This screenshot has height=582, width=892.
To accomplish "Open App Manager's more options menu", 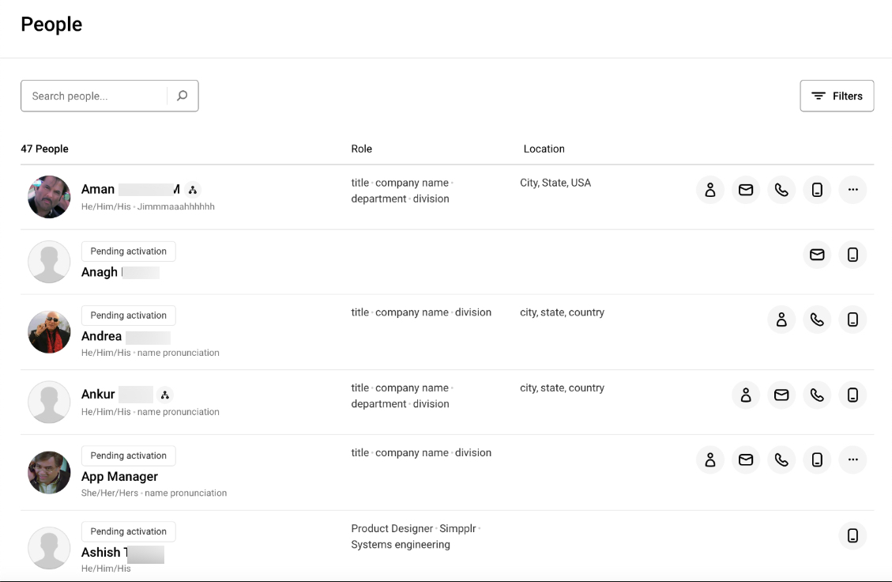I will click(x=852, y=459).
